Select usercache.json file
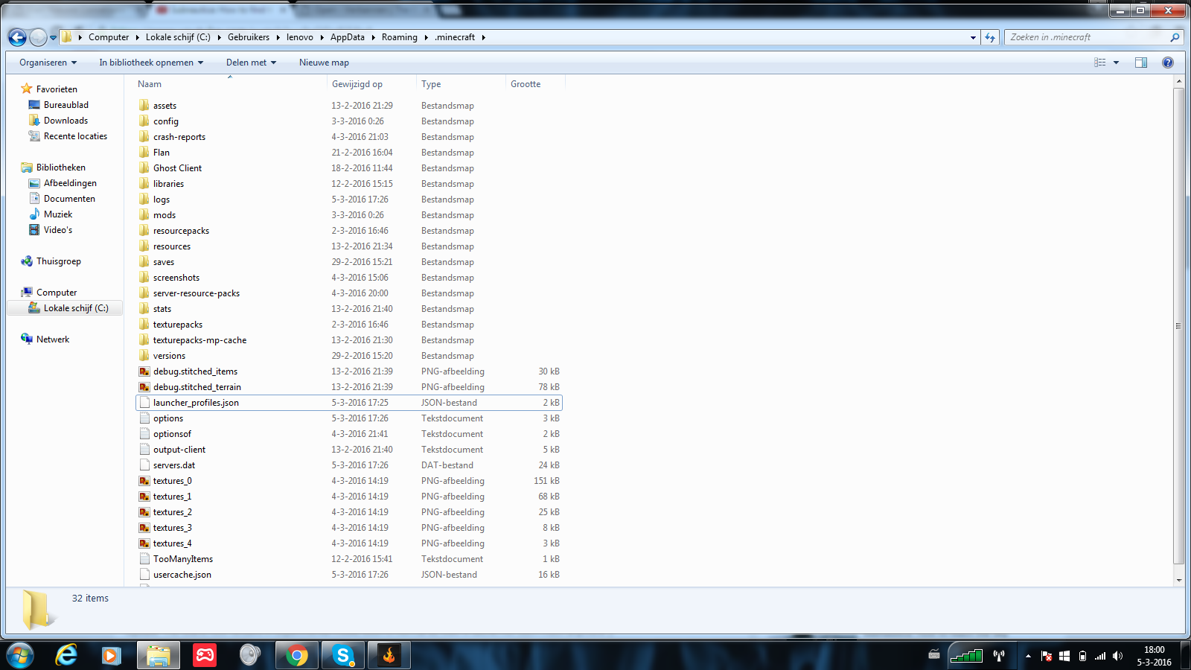The width and height of the screenshot is (1191, 670). tap(182, 575)
